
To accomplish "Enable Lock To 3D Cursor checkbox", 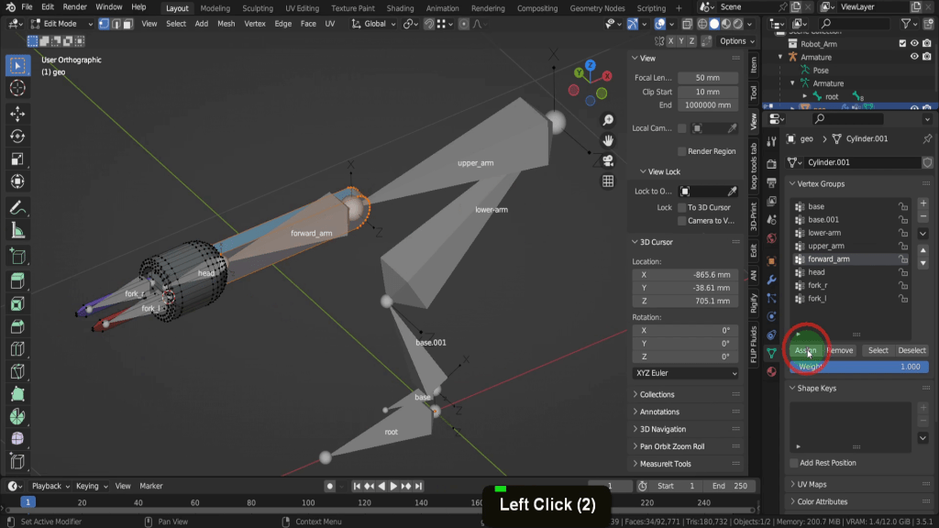I will 682,208.
